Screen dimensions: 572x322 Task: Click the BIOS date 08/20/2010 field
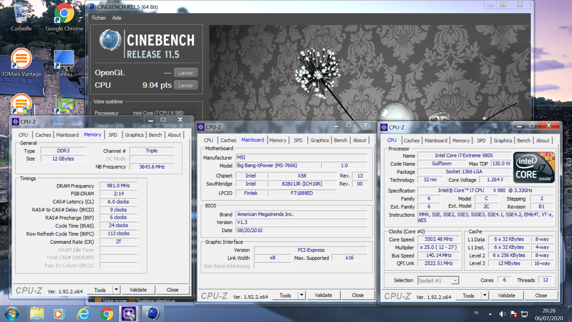click(301, 230)
